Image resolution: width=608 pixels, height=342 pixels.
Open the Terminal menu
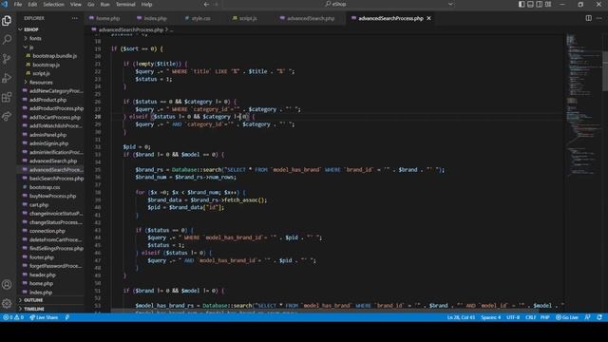[x=125, y=4]
